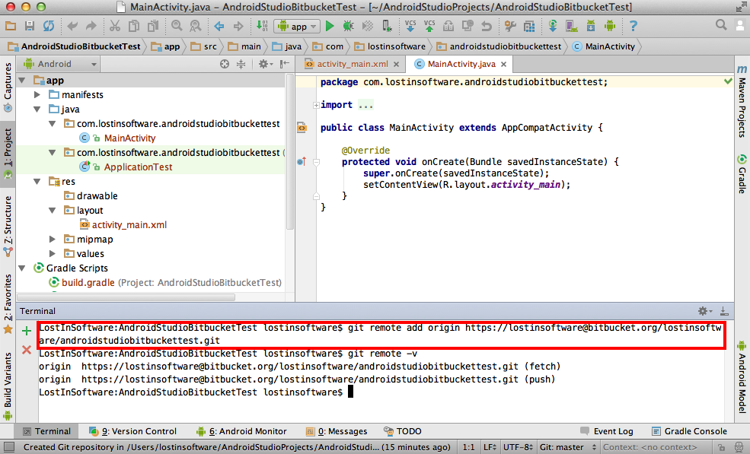Image resolution: width=750 pixels, height=454 pixels.
Task: Add a new terminal session with green plus
Action: pos(27,331)
